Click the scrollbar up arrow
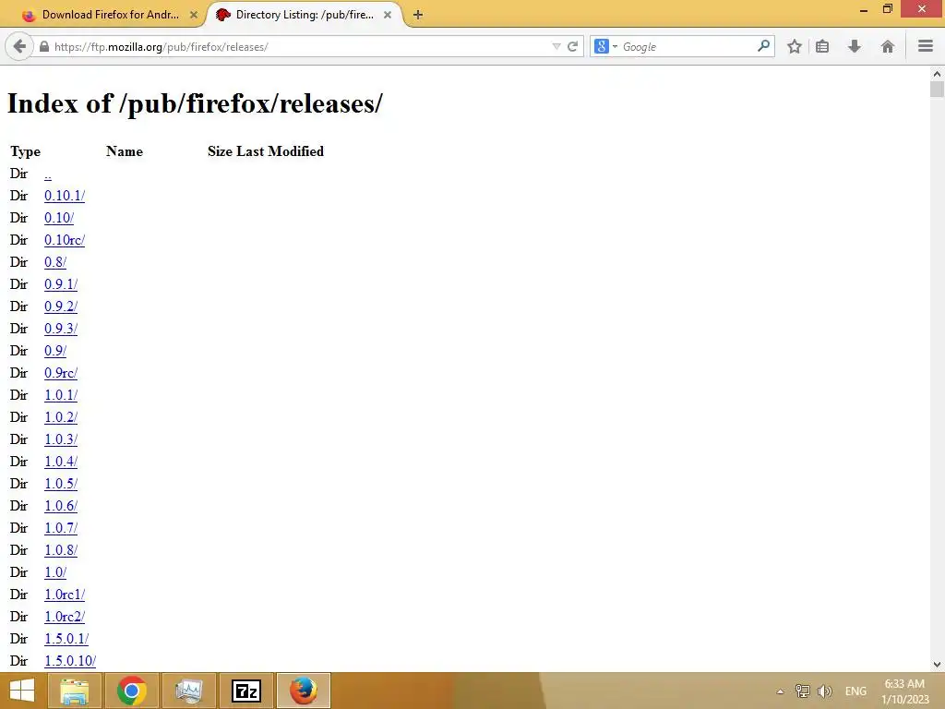Viewport: 945px width, 709px height. pos(937,74)
